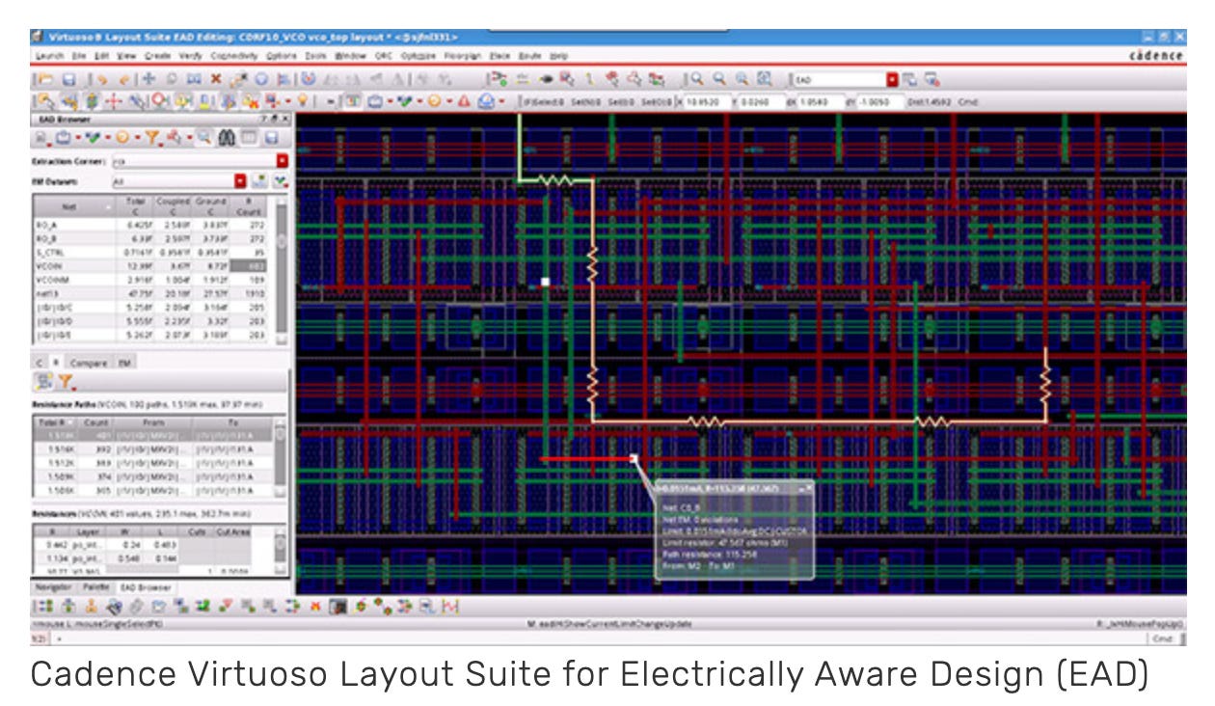The image size is (1215, 706).
Task: Open the Verify menu
Action: (190, 56)
